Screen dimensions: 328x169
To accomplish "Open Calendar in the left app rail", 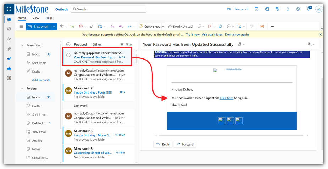I will click(x=9, y=29).
